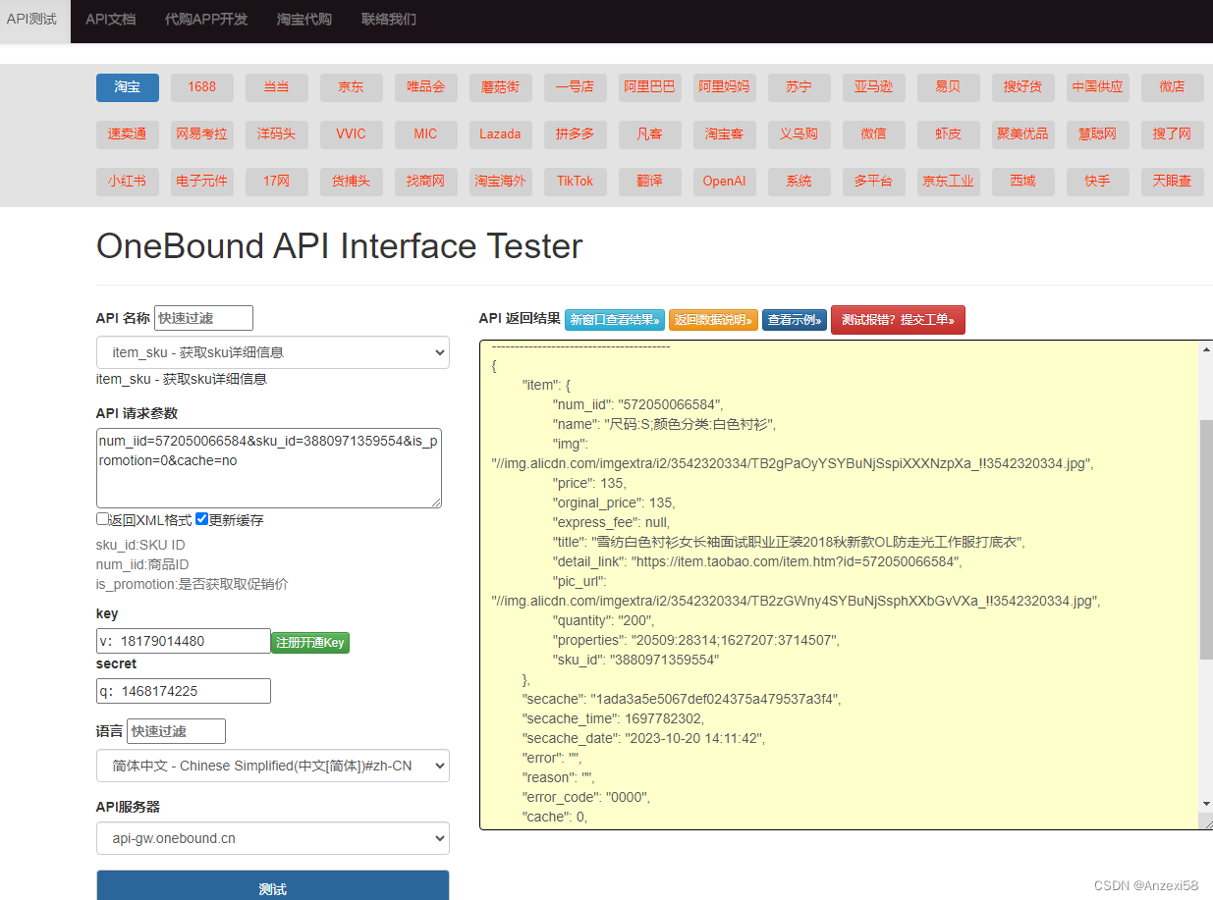Select the 电子元件 platform button
Screen dimensions: 1213x900
(202, 182)
